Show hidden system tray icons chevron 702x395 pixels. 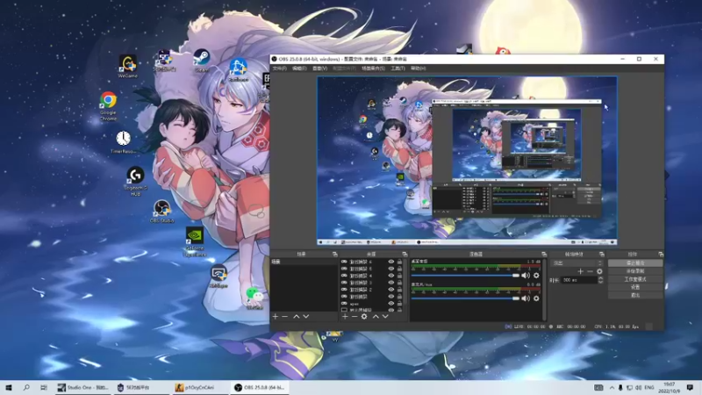pyautogui.click(x=612, y=387)
